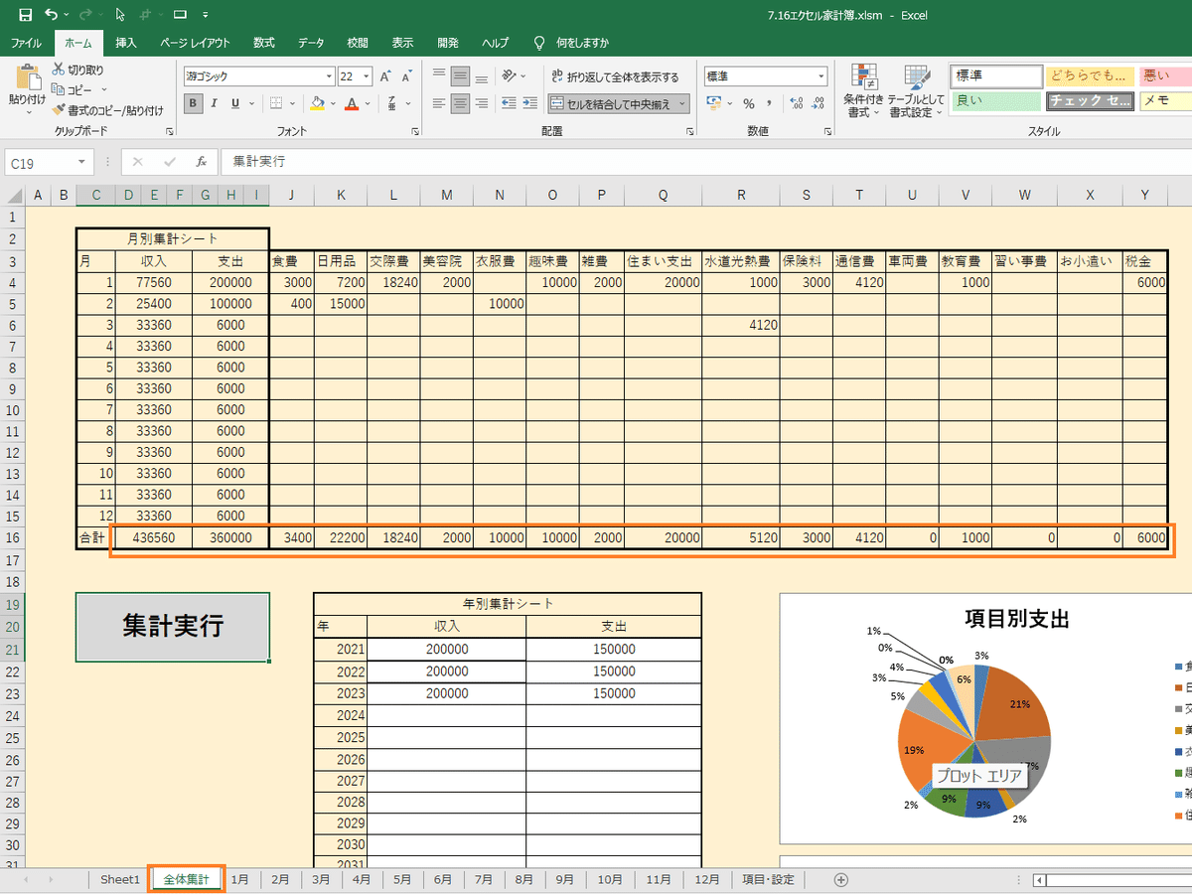Click the increase font size icon

pos(385,76)
